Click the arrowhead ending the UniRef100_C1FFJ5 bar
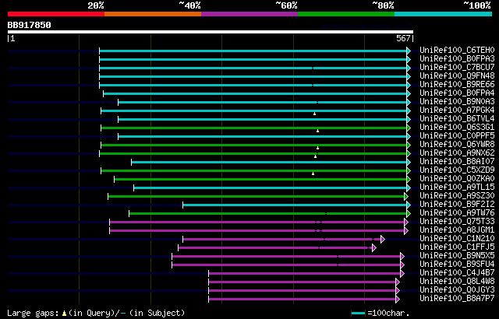 (374, 248)
